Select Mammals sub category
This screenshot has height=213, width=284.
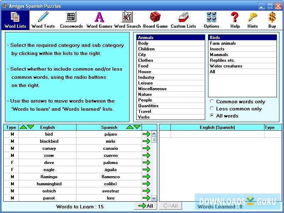click(242, 55)
